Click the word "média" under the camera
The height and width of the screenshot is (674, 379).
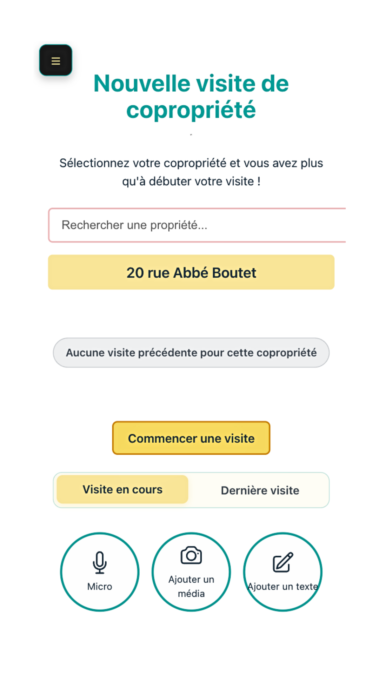(191, 594)
